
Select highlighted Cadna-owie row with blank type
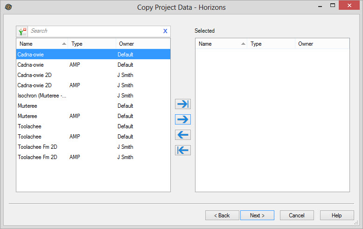tap(93, 55)
